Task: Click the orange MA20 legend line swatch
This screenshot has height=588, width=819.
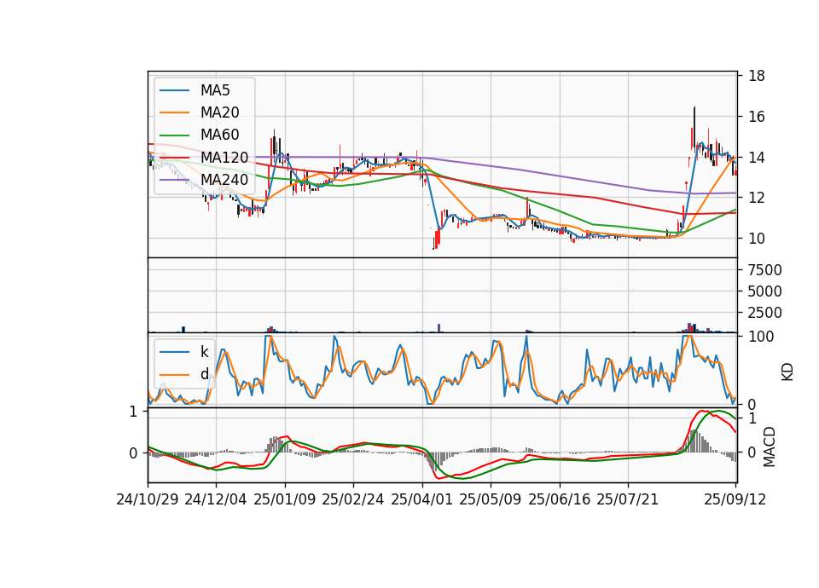Action: (174, 112)
